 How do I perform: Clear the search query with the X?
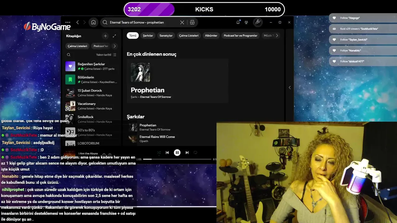[x=182, y=22]
